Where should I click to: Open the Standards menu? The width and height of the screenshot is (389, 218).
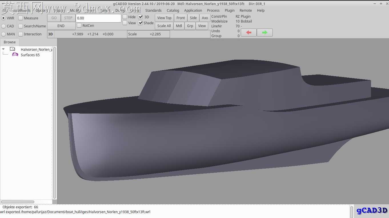click(x=153, y=10)
